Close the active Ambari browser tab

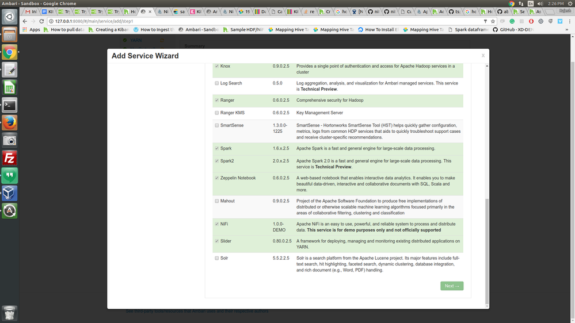pos(150,11)
